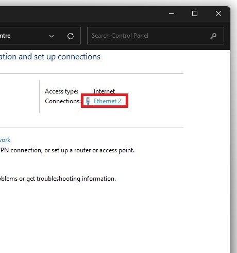
Task: Expand the address bar history dropdown
Action: click(x=52, y=36)
